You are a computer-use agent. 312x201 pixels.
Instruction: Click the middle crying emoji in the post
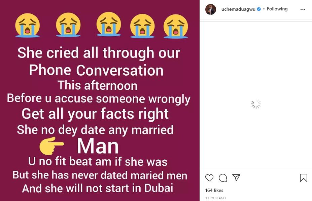pos(108,24)
